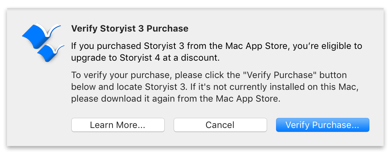Dismiss the dialog with Cancel
This screenshot has height=154, width=392.
(x=220, y=125)
